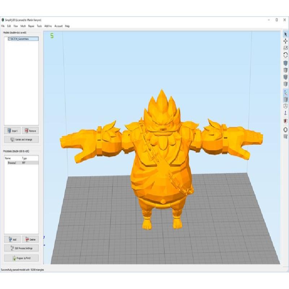Click the FFF type cell
Screen dimensions: 289x289
coord(23,163)
